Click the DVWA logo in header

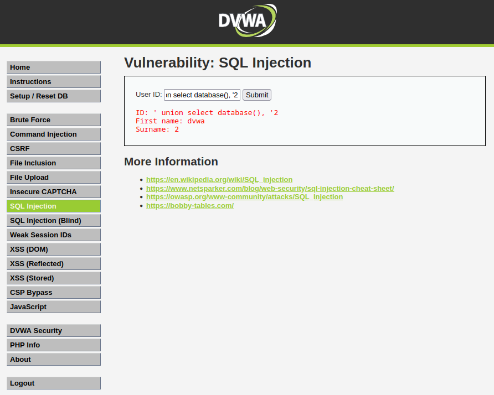[248, 20]
